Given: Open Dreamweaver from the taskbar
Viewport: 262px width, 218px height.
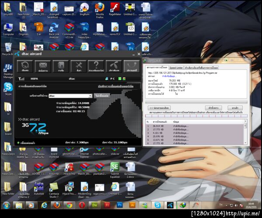Looking at the screenshot, I should (95, 205).
